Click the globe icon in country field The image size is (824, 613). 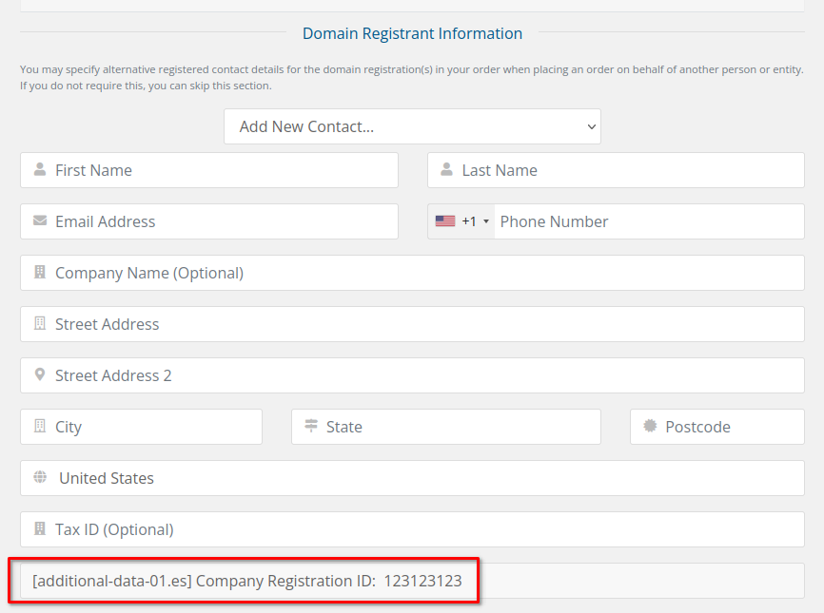click(x=40, y=477)
